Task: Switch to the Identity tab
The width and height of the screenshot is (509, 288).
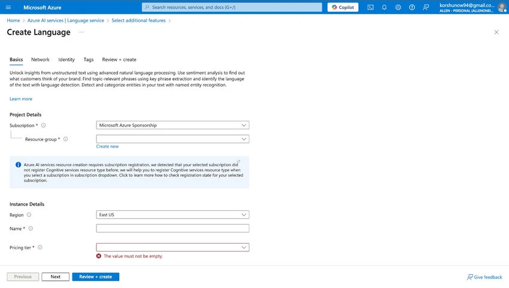Action: coord(66,60)
